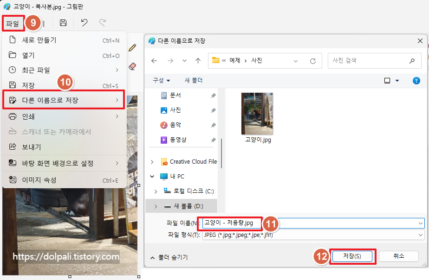Open the 구성 dropdown menu
Viewport: 429px width, 280px height.
pos(162,80)
